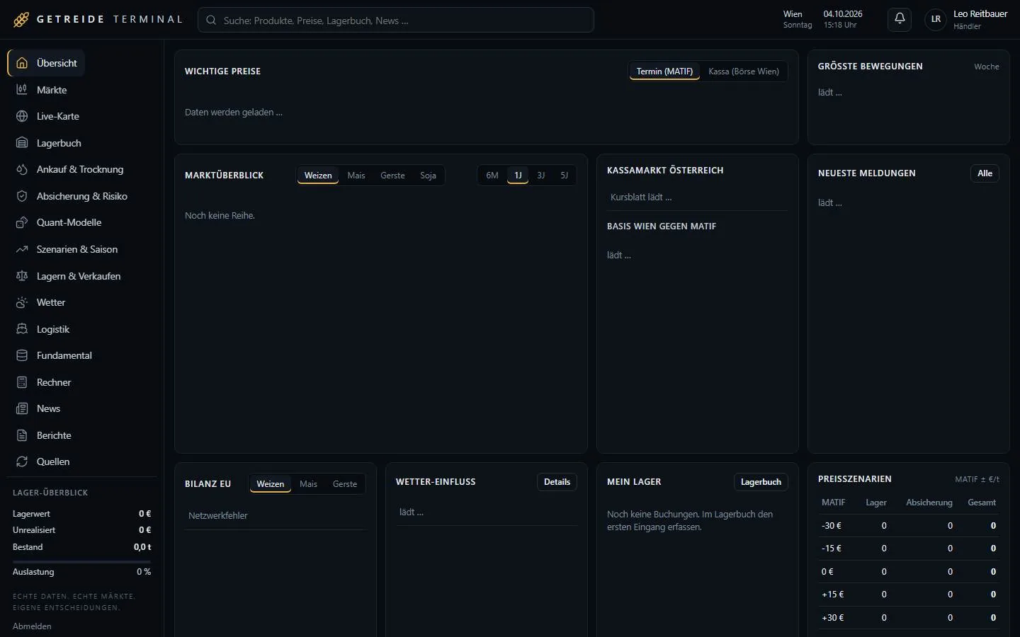Open Logistik via its sidebar icon
This screenshot has height=637, width=1020.
pyautogui.click(x=22, y=329)
